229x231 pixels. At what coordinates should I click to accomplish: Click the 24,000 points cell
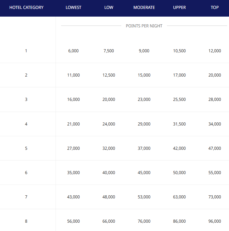[109, 124]
